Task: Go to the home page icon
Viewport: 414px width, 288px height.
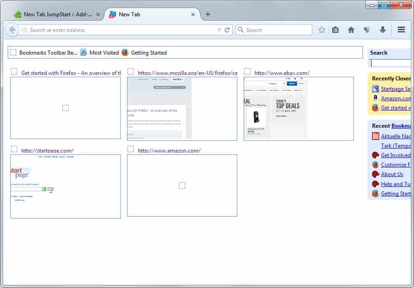Action: [351, 30]
